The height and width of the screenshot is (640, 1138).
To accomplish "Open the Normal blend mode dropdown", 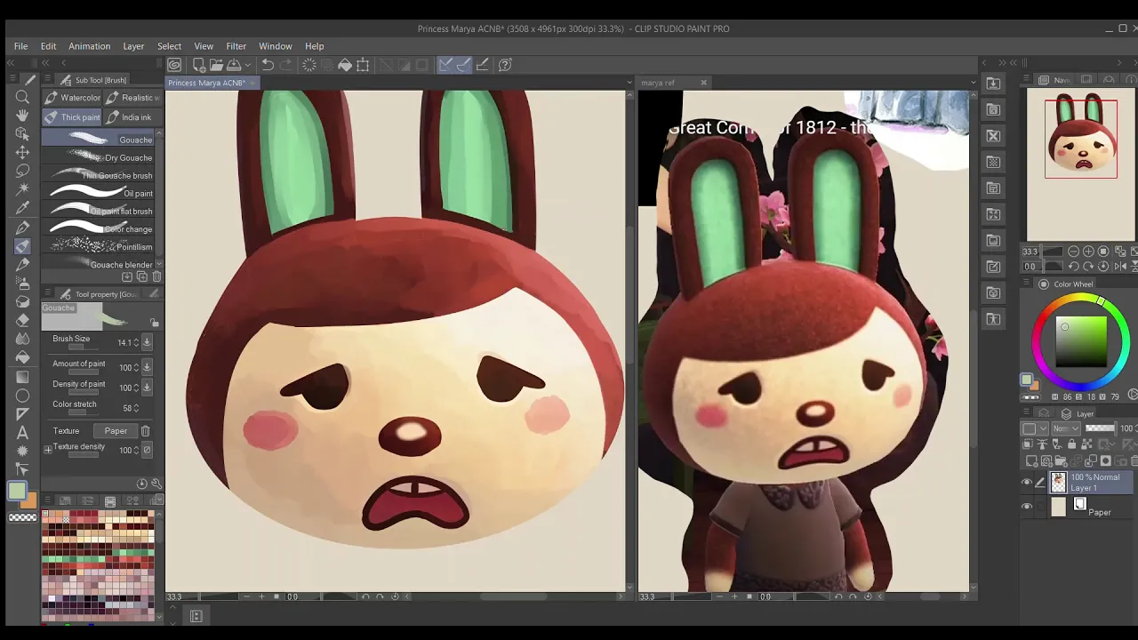I will (1066, 428).
